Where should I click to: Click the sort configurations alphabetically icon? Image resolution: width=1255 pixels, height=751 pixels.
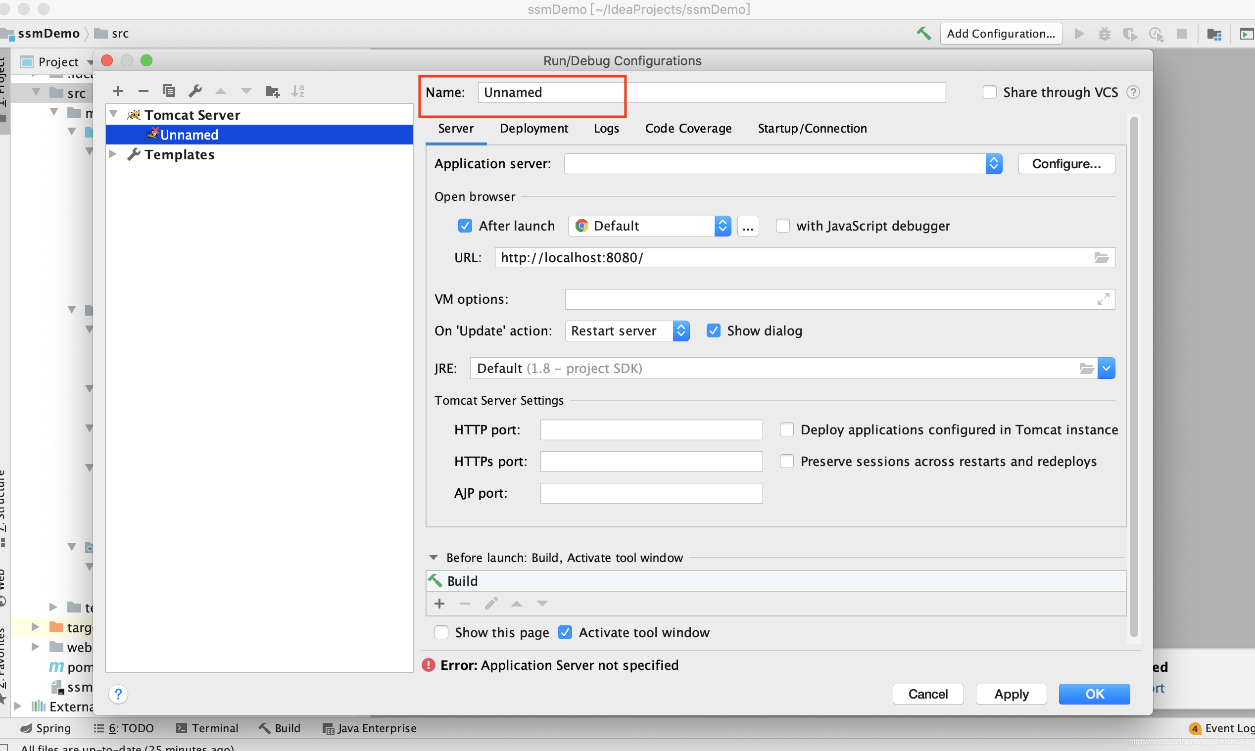[x=298, y=92]
